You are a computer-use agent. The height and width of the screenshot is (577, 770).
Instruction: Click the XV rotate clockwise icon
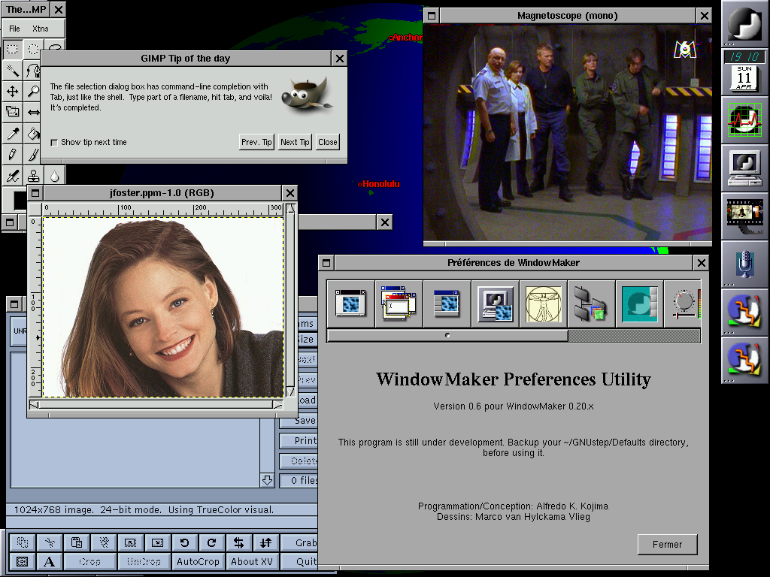pos(212,542)
